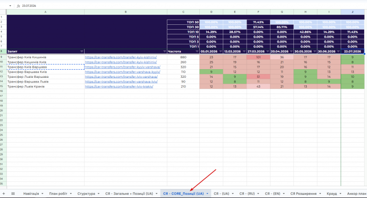
Task: Open filter for the 30.06.2026 column
Action: pyautogui.click(x=338, y=52)
